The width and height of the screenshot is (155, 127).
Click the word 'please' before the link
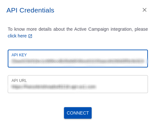[141, 29]
